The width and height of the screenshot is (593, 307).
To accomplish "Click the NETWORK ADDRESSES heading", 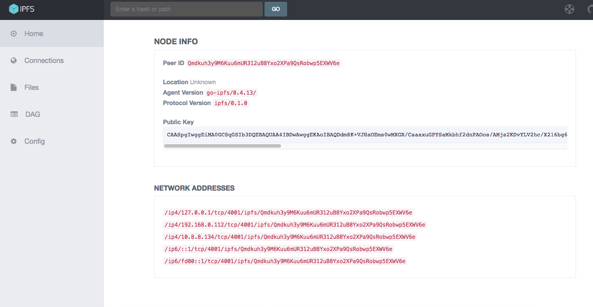I will click(x=194, y=188).
